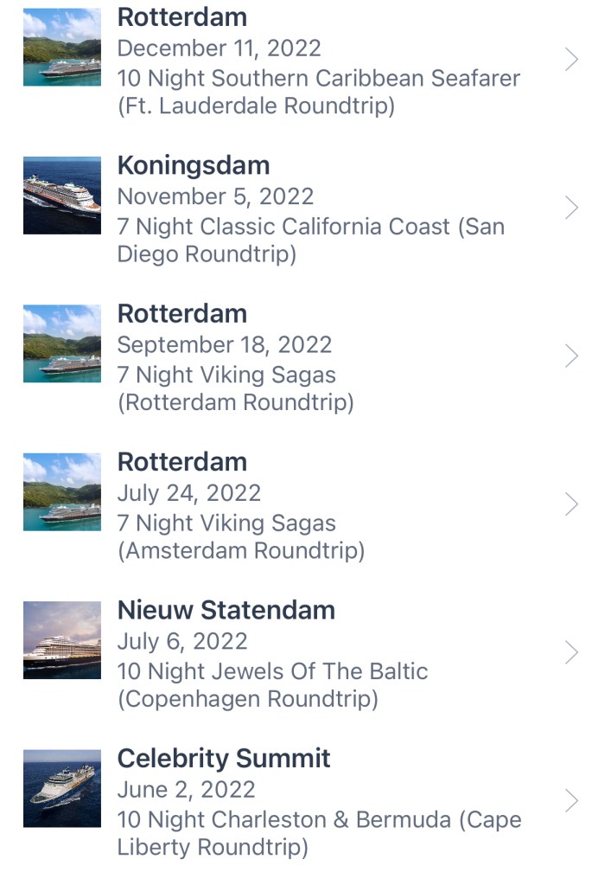The width and height of the screenshot is (611, 885).
Task: Click the chevron beside Celebrity Summit cruise
Action: pyautogui.click(x=571, y=801)
